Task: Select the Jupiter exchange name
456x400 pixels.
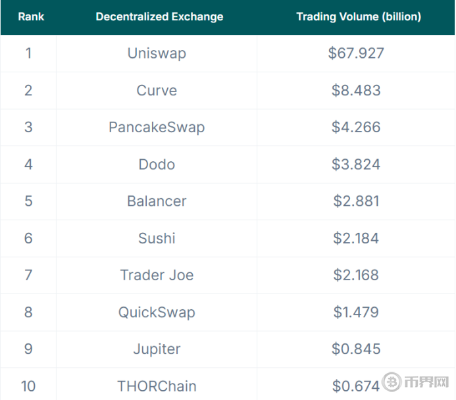Action: (x=157, y=349)
